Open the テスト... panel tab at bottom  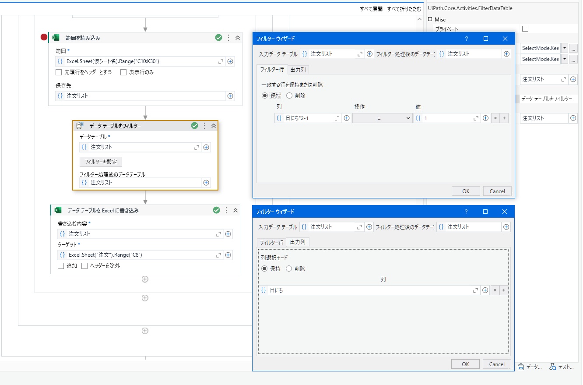tap(562, 367)
